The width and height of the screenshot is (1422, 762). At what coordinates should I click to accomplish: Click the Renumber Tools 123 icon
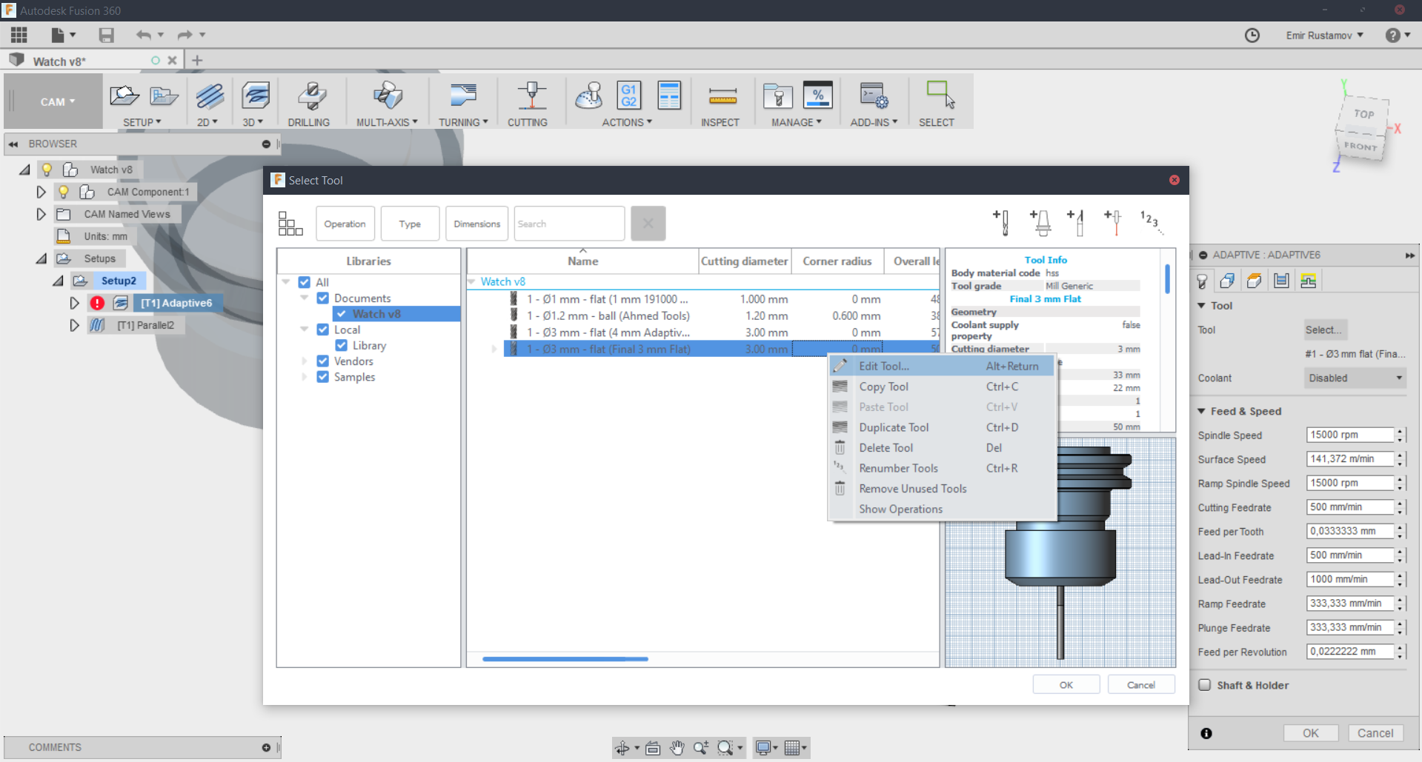pyautogui.click(x=1152, y=222)
